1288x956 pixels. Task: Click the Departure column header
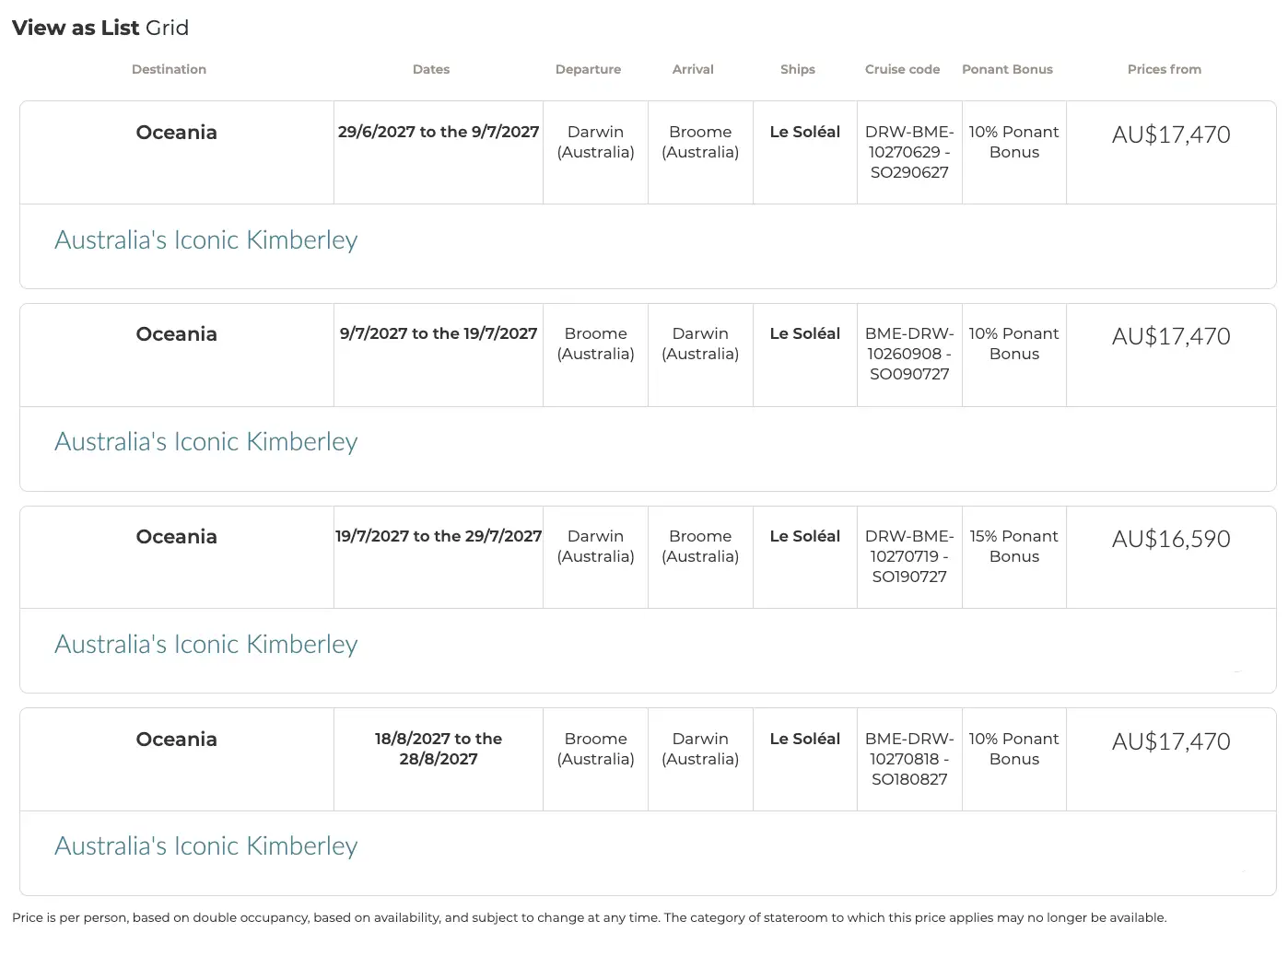click(x=588, y=69)
